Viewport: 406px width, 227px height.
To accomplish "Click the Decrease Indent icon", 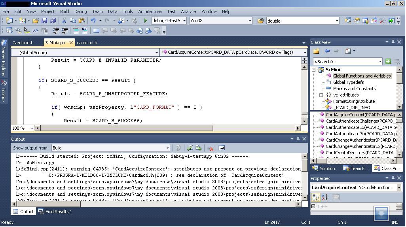I will pyautogui.click(x=56, y=30).
